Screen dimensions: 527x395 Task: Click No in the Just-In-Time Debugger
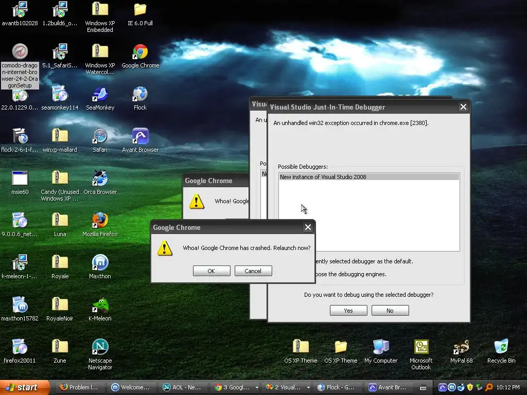coord(390,310)
